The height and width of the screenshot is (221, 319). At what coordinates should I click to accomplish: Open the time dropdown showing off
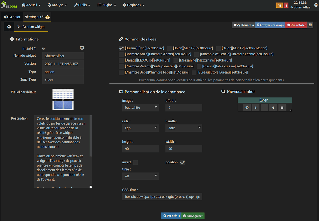pos(140,176)
